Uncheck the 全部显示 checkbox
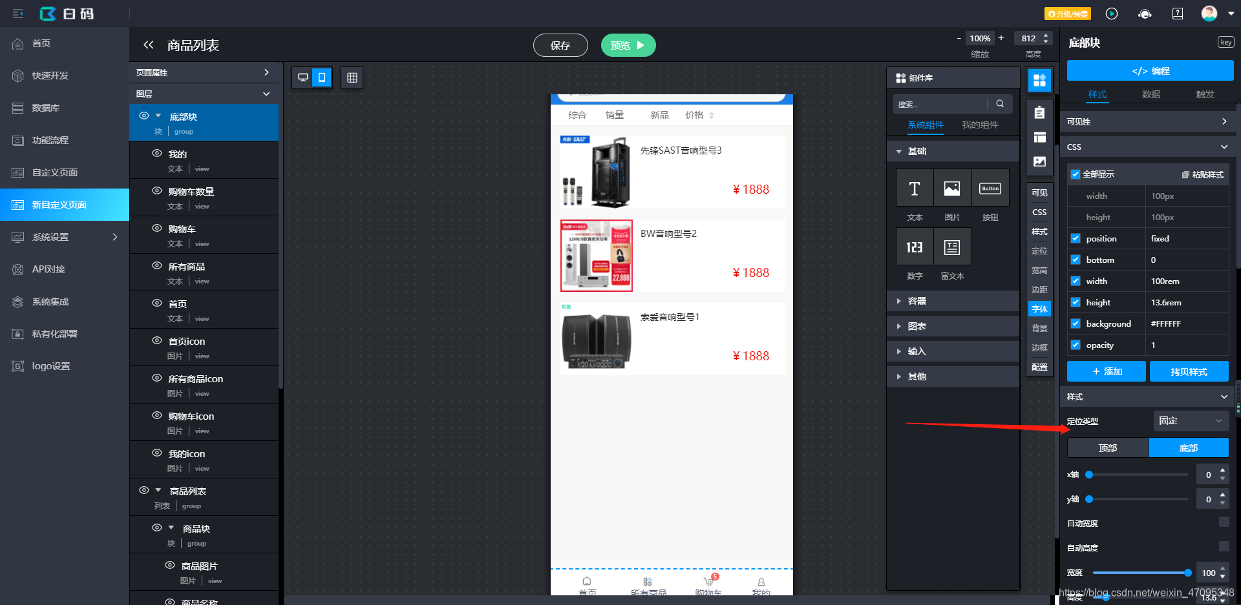 coord(1076,174)
